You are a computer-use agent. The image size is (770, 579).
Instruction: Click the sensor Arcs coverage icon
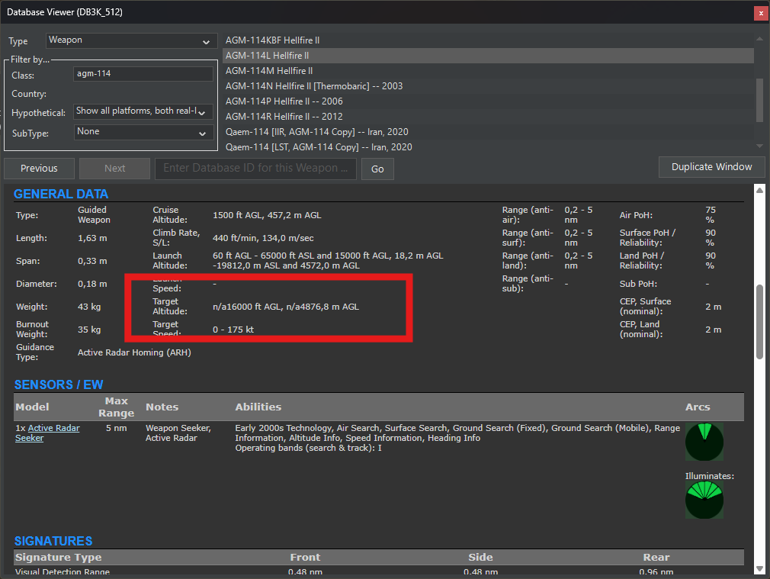704,442
